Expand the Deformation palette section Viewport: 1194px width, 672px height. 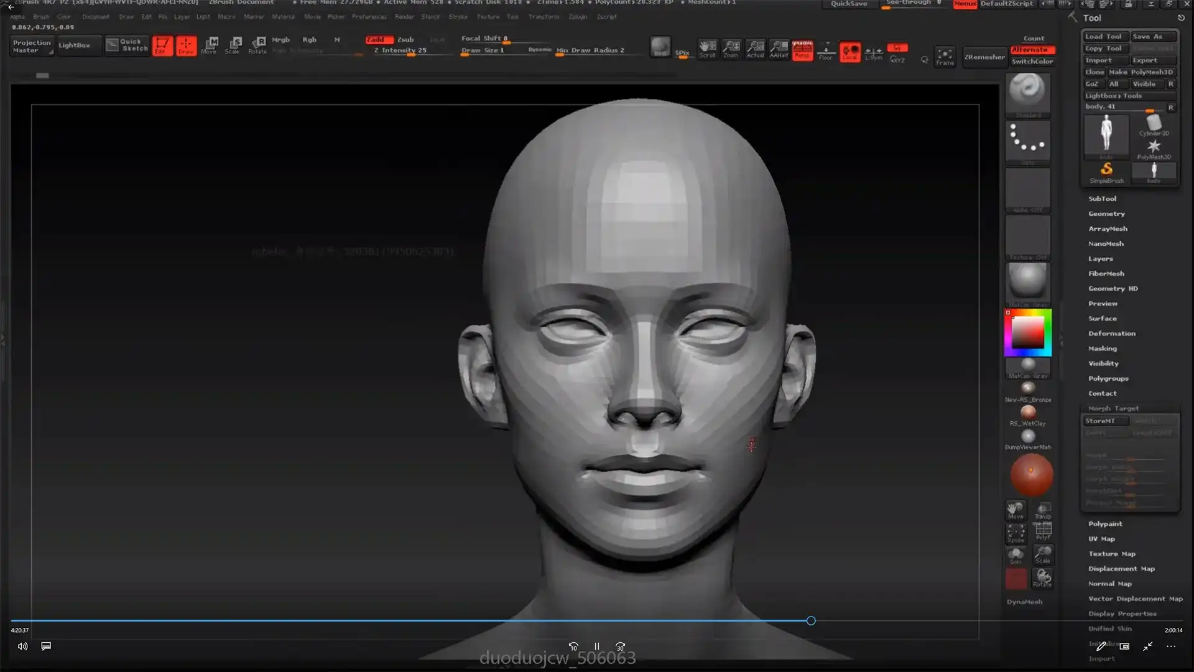pyautogui.click(x=1111, y=334)
